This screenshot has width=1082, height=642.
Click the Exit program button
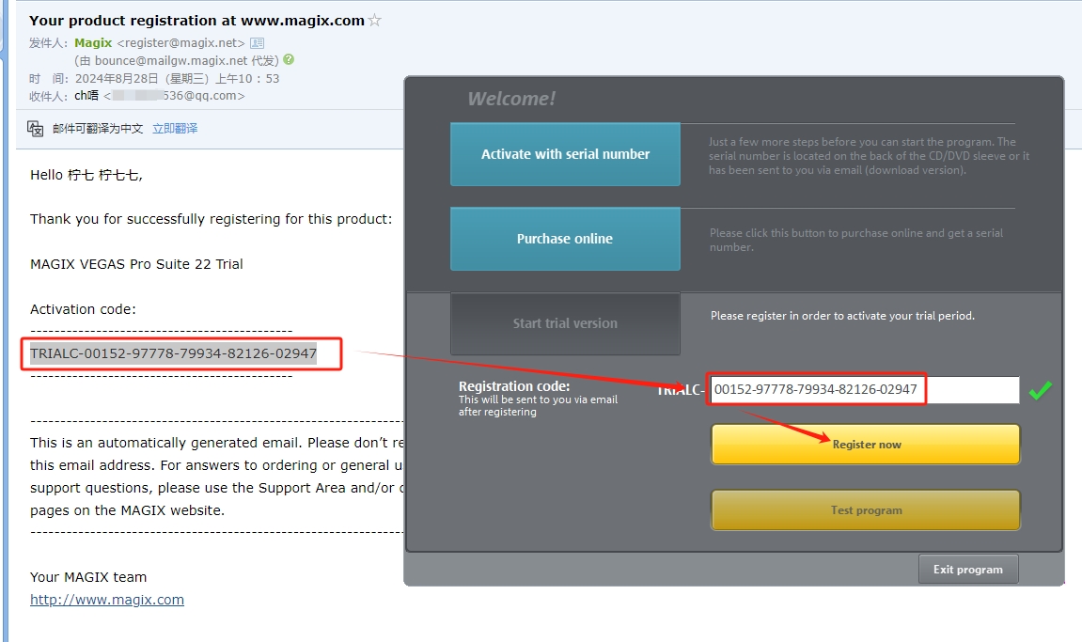968,570
